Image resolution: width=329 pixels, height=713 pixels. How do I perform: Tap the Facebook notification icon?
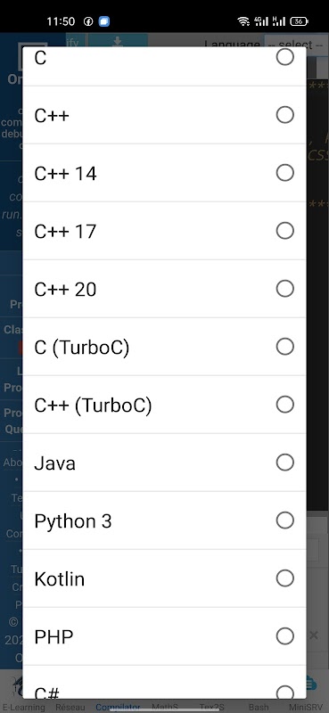pos(88,20)
